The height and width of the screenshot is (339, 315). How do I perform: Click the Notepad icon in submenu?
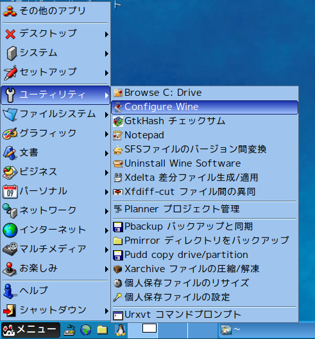pos(117,135)
